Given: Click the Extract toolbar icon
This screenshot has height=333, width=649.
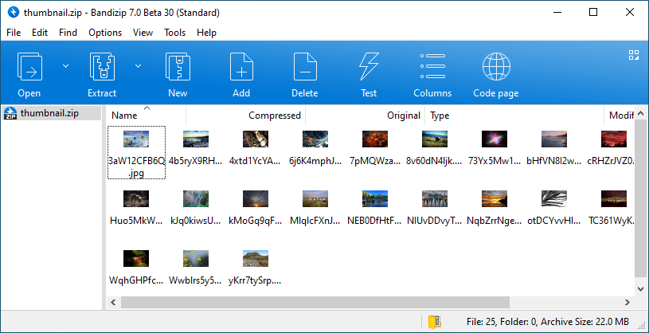Looking at the screenshot, I should [x=102, y=67].
